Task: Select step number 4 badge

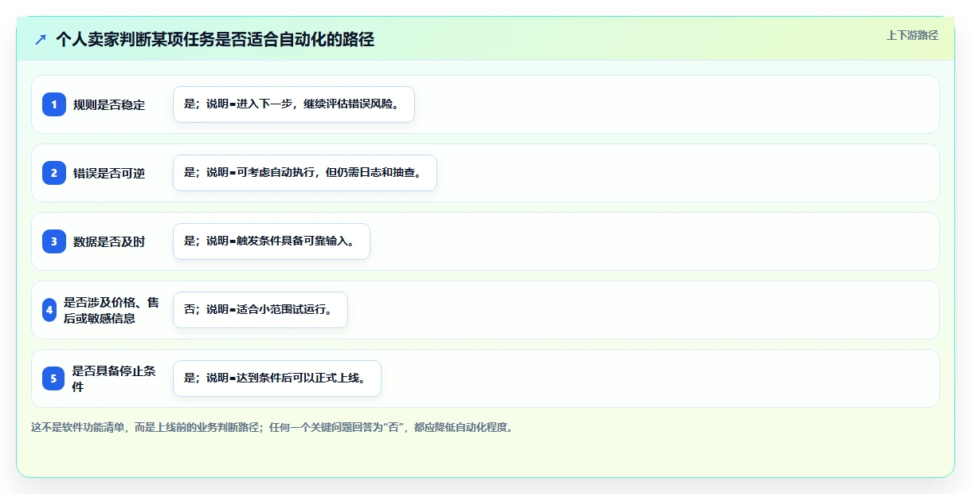Action: tap(49, 310)
